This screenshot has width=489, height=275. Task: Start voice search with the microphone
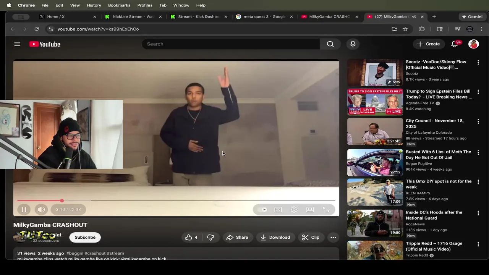pos(353,44)
